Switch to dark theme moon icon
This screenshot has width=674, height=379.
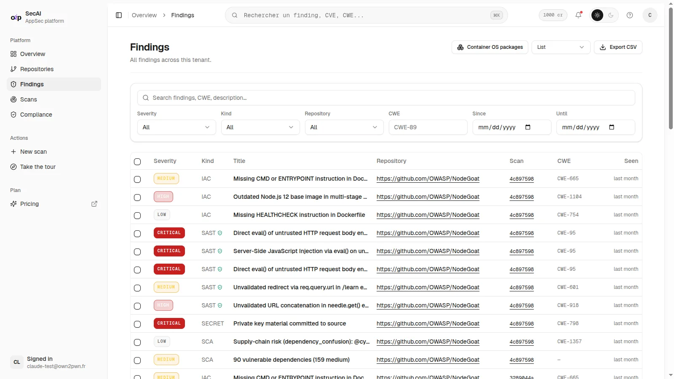click(611, 15)
